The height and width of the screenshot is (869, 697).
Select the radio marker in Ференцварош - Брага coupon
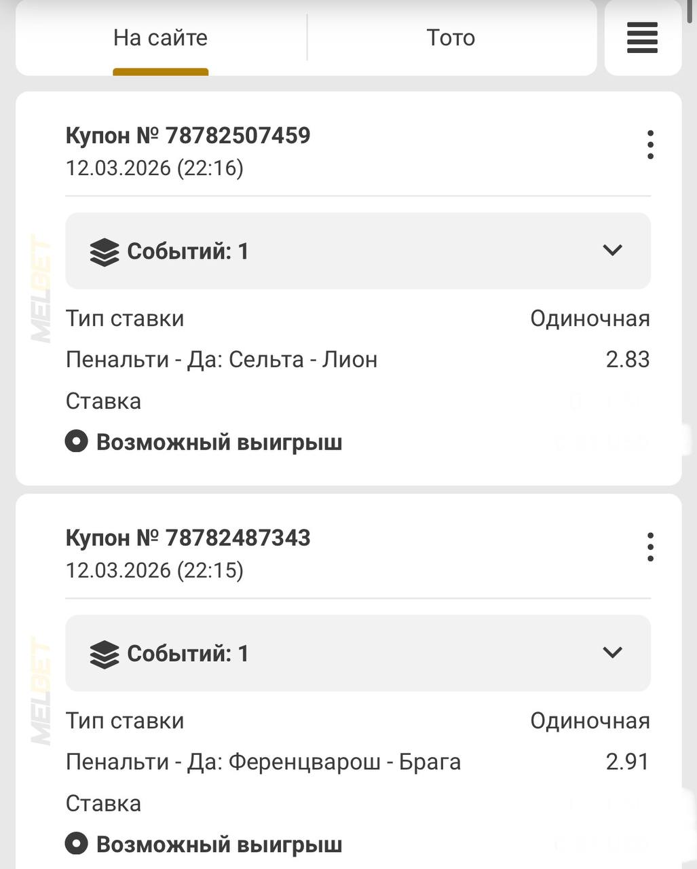77,845
